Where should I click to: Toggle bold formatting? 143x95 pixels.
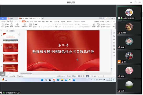coord(39,27)
